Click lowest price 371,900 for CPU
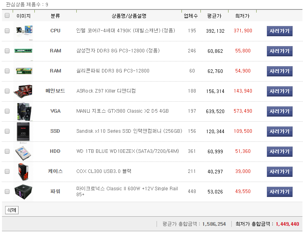 243,31
